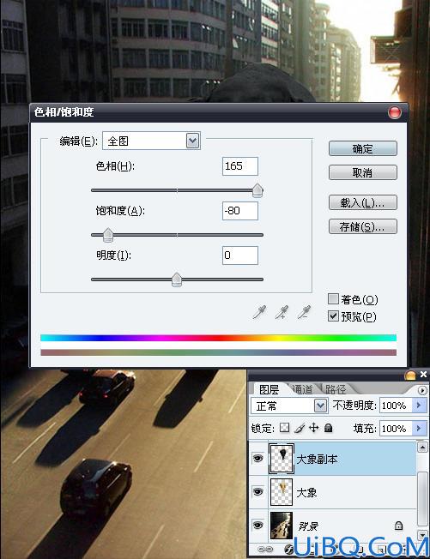Hide the 大象副本 layer
This screenshot has height=559, width=430.
tap(258, 459)
